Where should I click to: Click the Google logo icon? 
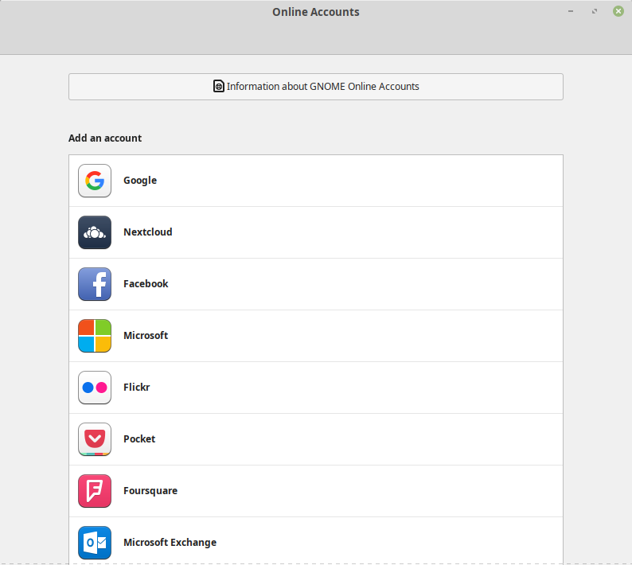pos(95,181)
